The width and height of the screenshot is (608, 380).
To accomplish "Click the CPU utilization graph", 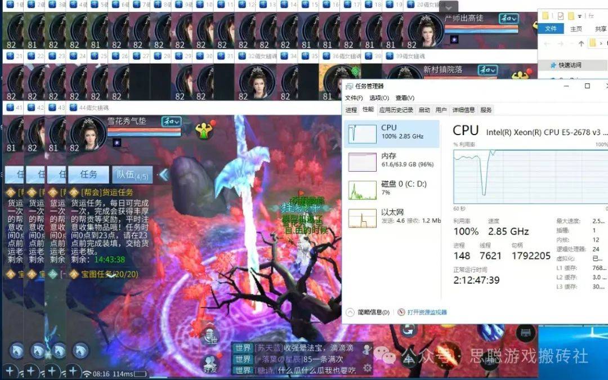I will click(530, 177).
